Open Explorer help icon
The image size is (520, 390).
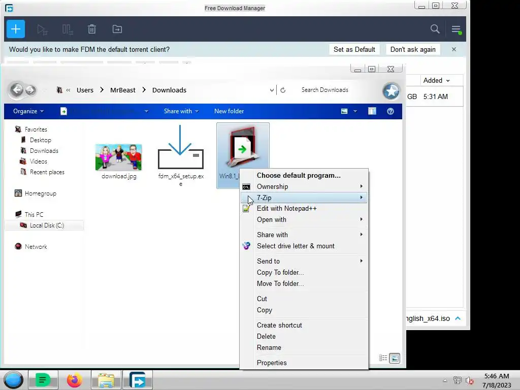point(391,111)
